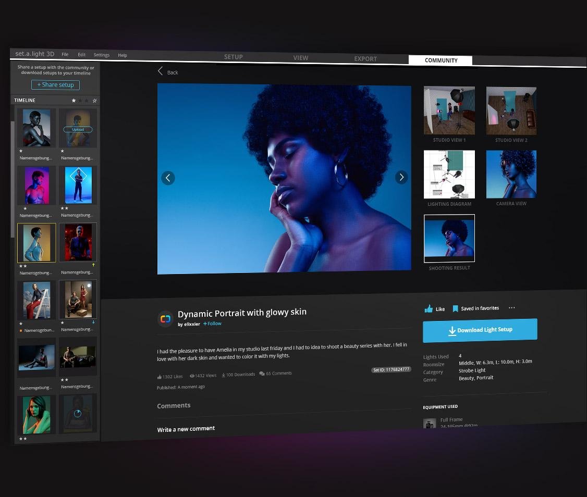Open the three-dots more options menu
The height and width of the screenshot is (497, 587).
click(x=511, y=308)
